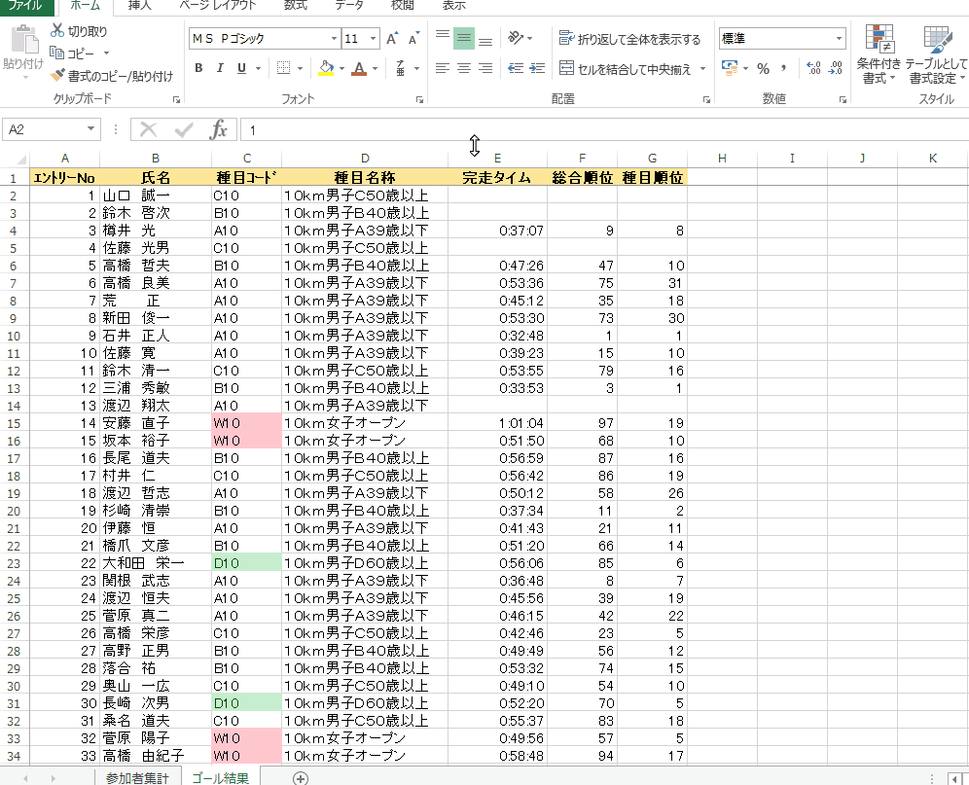Select cell C15 containing W10
The image size is (969, 785).
(x=246, y=423)
